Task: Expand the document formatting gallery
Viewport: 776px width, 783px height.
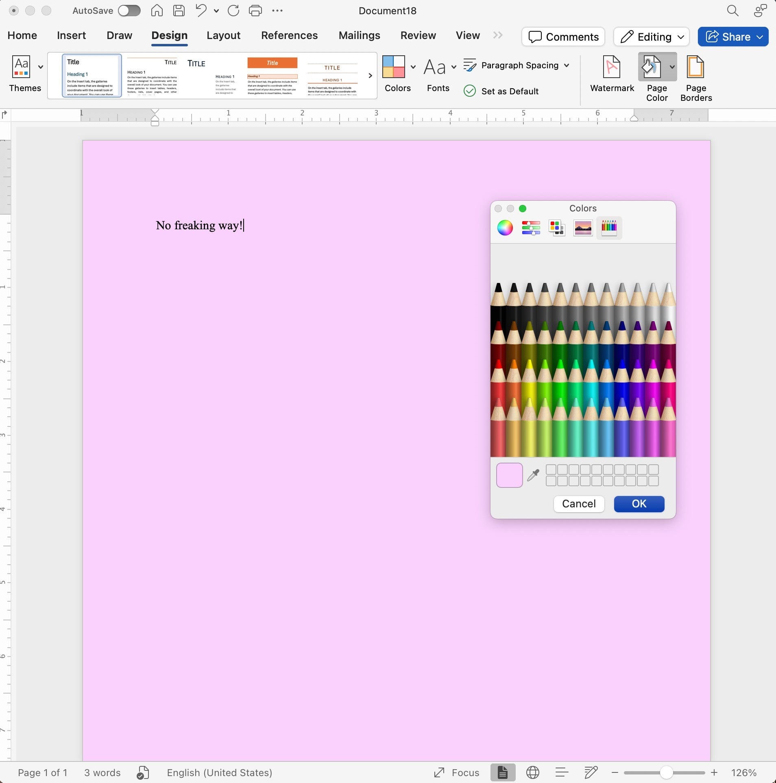Action: pyautogui.click(x=370, y=76)
